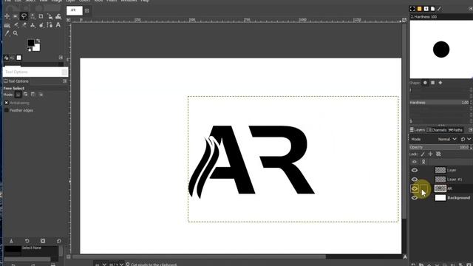Set selection mode to Add
Screen dimensions: 473x266
click(25, 95)
